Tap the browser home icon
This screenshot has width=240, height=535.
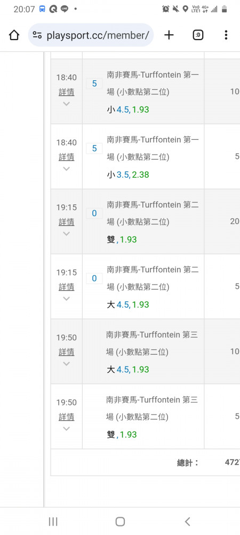(14, 35)
